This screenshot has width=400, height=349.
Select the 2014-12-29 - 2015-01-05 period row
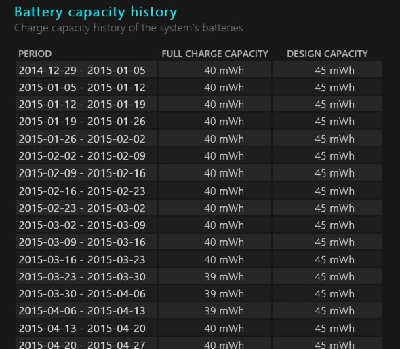pyautogui.click(x=199, y=70)
